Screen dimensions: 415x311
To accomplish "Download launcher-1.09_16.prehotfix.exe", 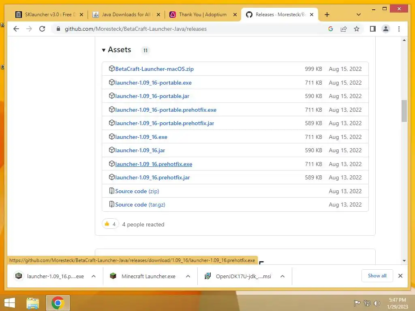I will (x=154, y=164).
